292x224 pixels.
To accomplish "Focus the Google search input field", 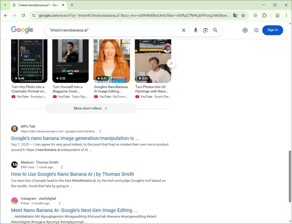I will (x=114, y=30).
